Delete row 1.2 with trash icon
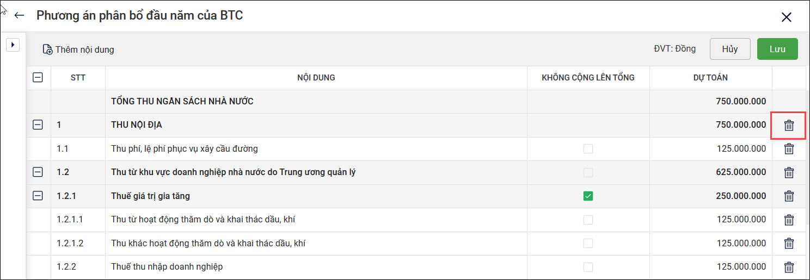This screenshot has width=810, height=280. coord(789,173)
